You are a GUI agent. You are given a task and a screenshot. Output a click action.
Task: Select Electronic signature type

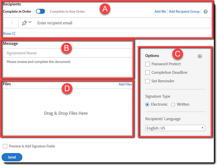click(x=147, y=104)
